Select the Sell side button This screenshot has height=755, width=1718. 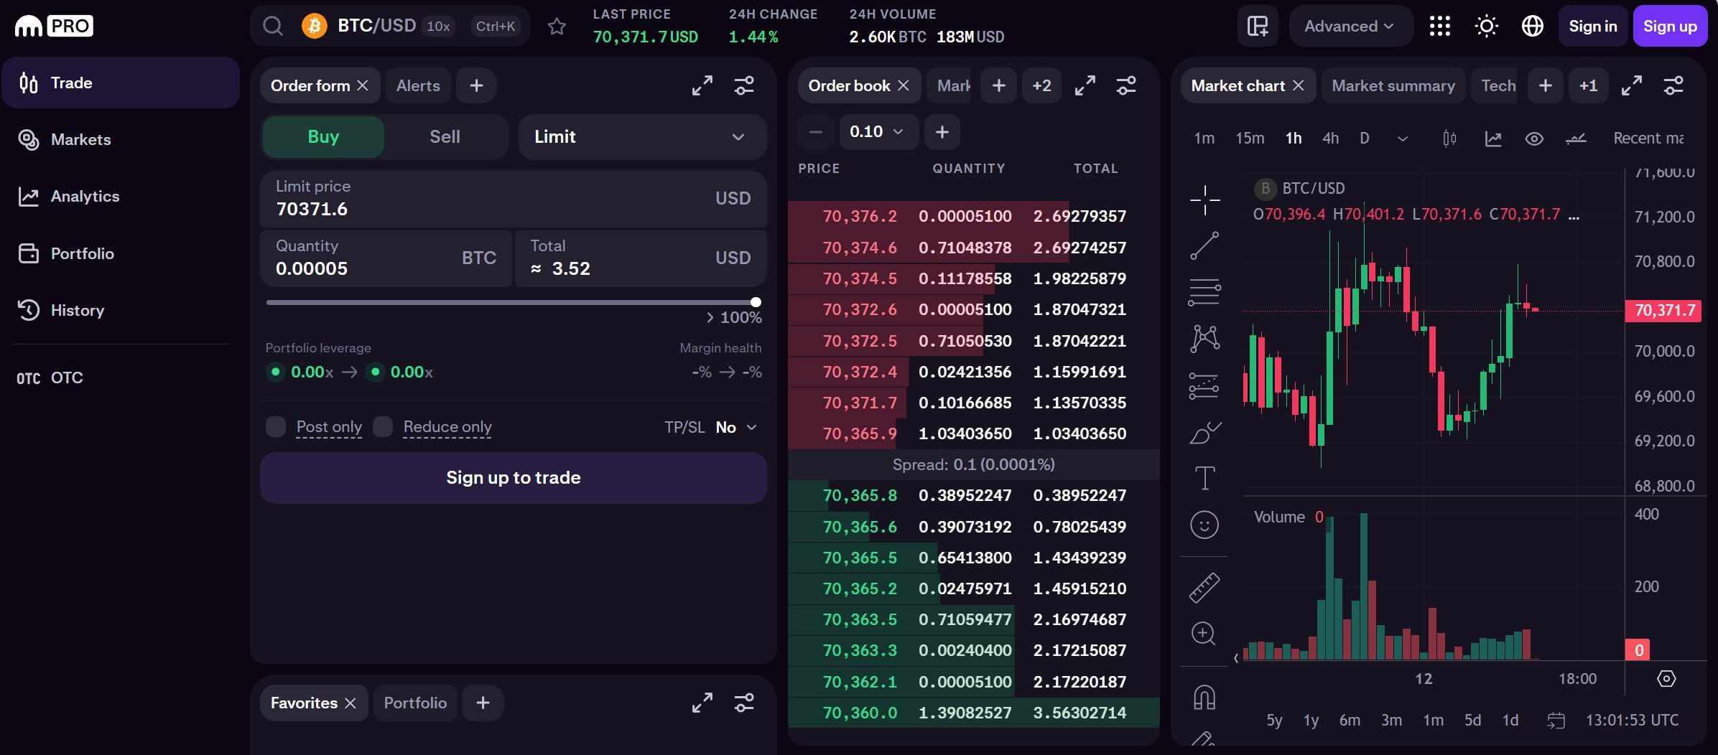tap(445, 137)
